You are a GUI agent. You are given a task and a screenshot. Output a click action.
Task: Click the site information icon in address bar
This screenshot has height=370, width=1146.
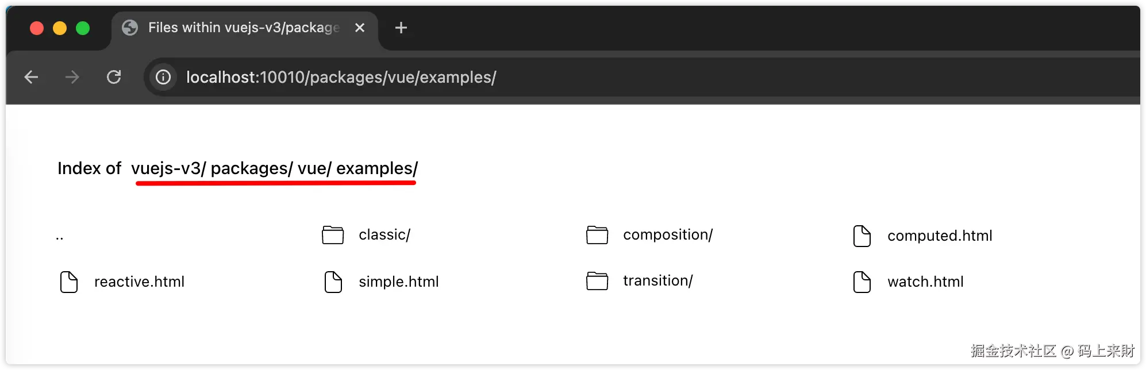click(x=164, y=77)
